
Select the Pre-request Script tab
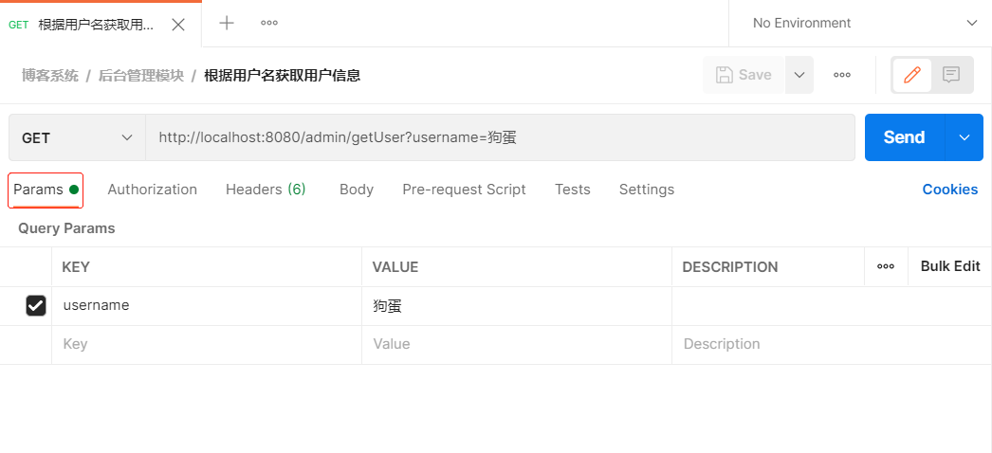click(464, 190)
